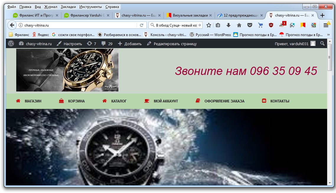The height and width of the screenshot is (193, 336).
Task: Bookmark this page with the star icon
Action: tap(208, 25)
